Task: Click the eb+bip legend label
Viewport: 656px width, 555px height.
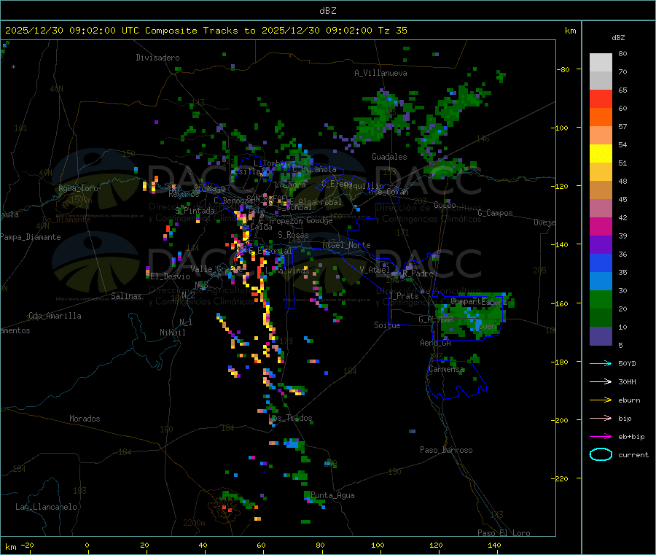Action: click(x=631, y=437)
